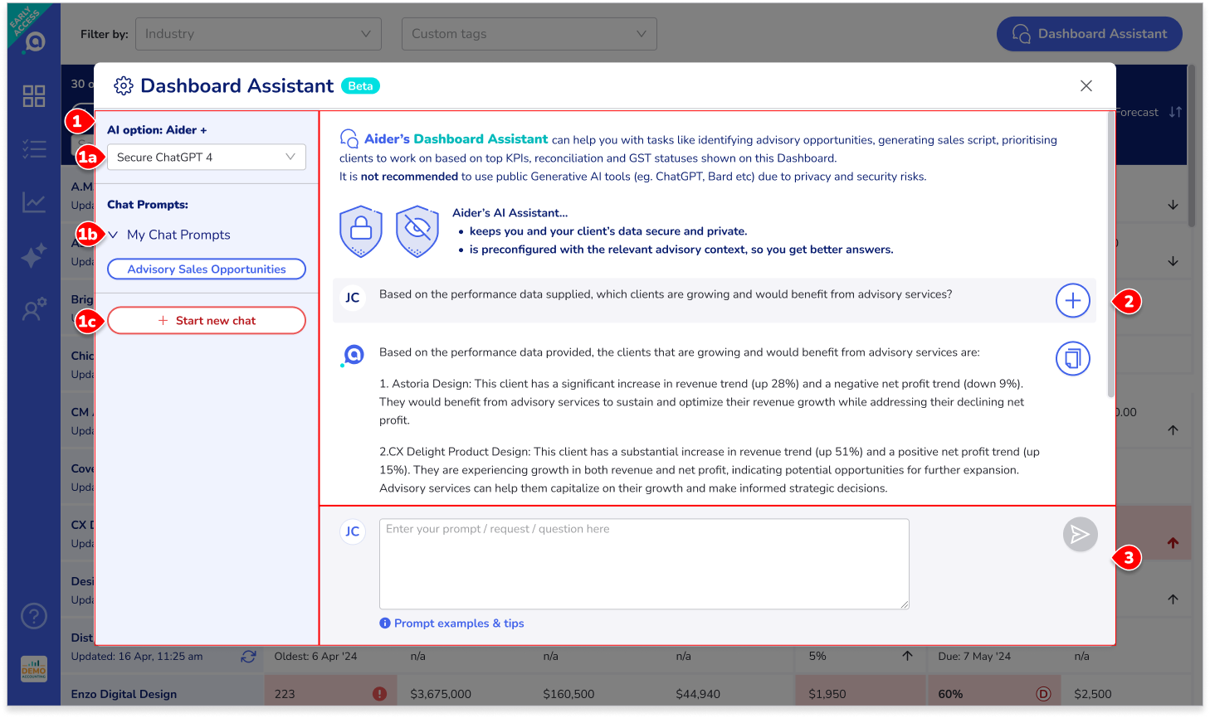Open the checklist icon in left sidebar
The image size is (1210, 718).
pyautogui.click(x=34, y=149)
